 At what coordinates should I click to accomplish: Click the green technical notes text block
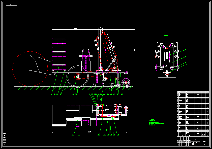[x=157, y=122]
